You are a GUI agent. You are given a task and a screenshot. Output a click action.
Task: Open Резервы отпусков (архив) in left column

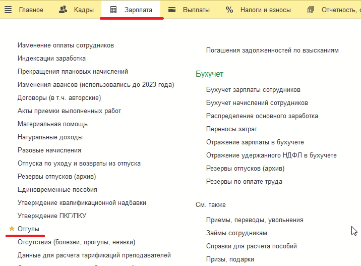coord(56,177)
